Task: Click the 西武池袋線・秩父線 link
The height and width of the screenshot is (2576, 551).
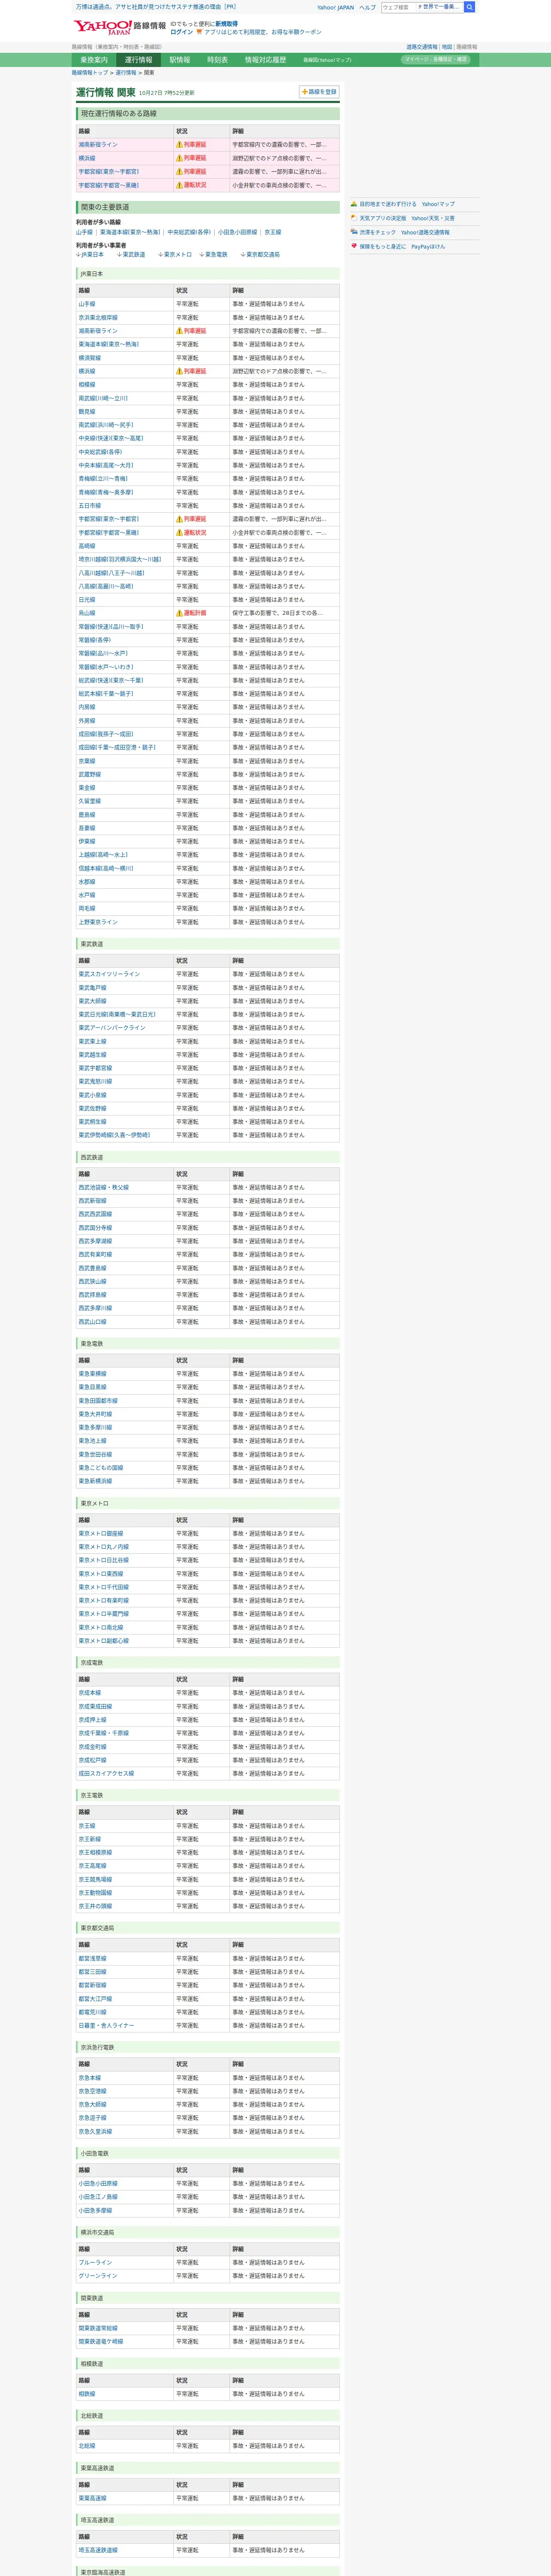Action: (x=104, y=1187)
